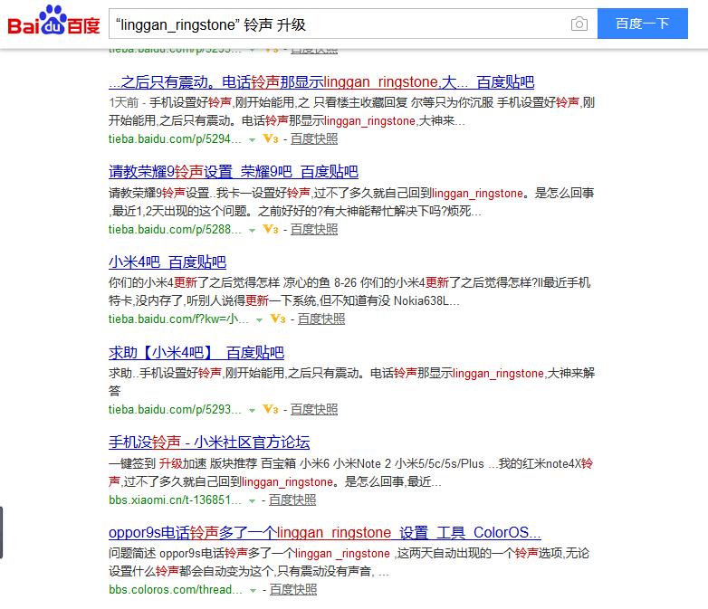Image resolution: width=708 pixels, height=609 pixels.
Task: Click green URL tieba.baidu.com/p/5293...
Action: [x=175, y=409]
